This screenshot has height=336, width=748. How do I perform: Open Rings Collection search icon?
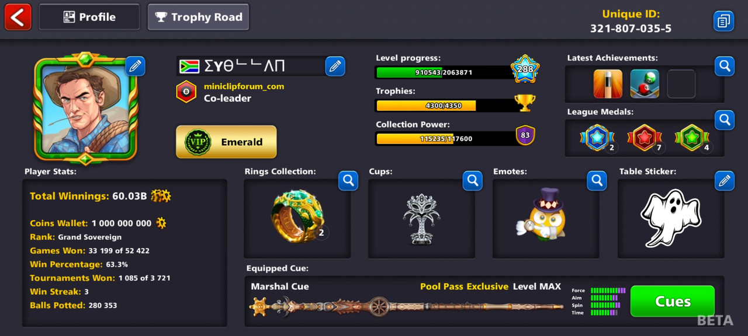click(x=348, y=181)
